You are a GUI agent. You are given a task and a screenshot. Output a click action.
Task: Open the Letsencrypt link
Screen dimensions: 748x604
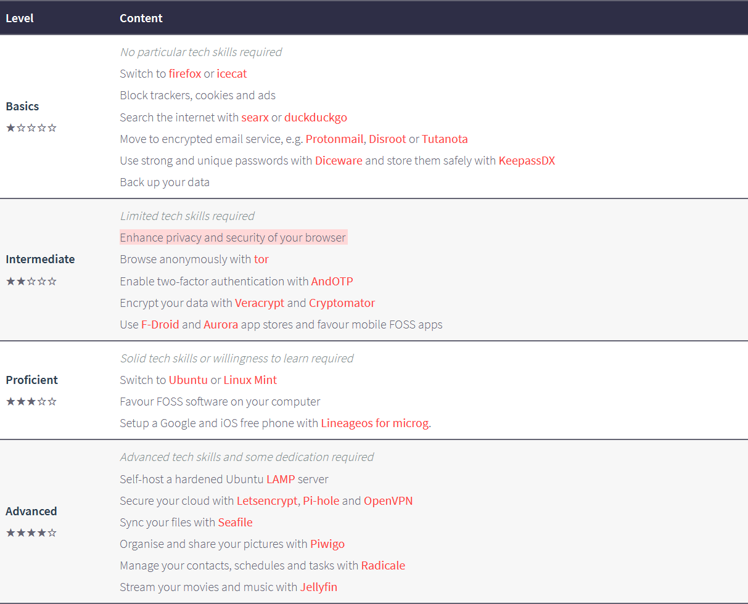[267, 500]
